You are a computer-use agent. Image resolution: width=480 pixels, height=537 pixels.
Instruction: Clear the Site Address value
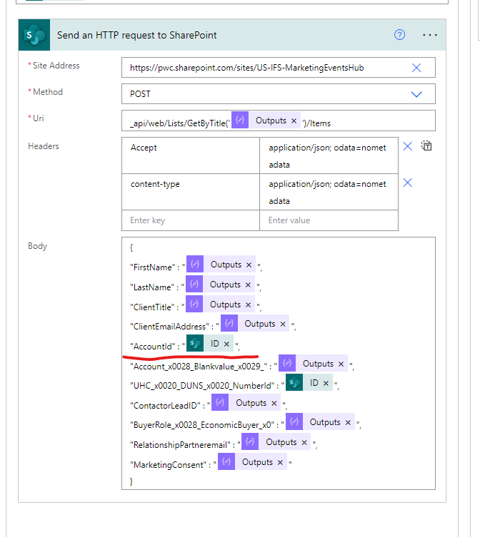[x=416, y=68]
